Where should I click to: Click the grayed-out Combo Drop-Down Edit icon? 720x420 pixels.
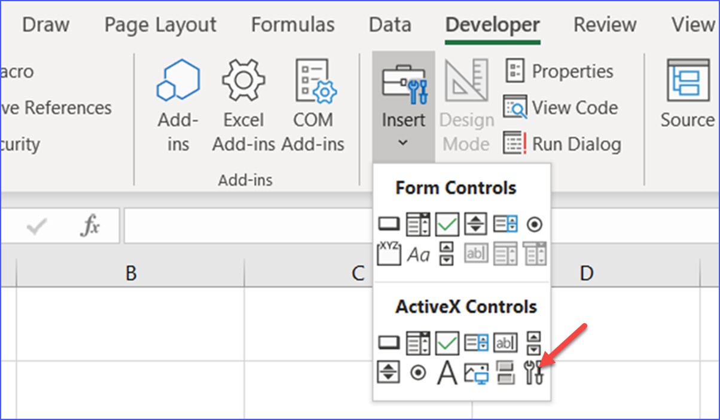534,254
